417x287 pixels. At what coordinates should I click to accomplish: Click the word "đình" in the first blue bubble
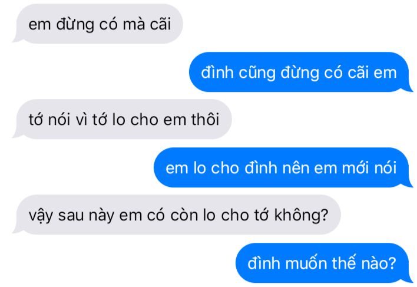click(x=217, y=72)
